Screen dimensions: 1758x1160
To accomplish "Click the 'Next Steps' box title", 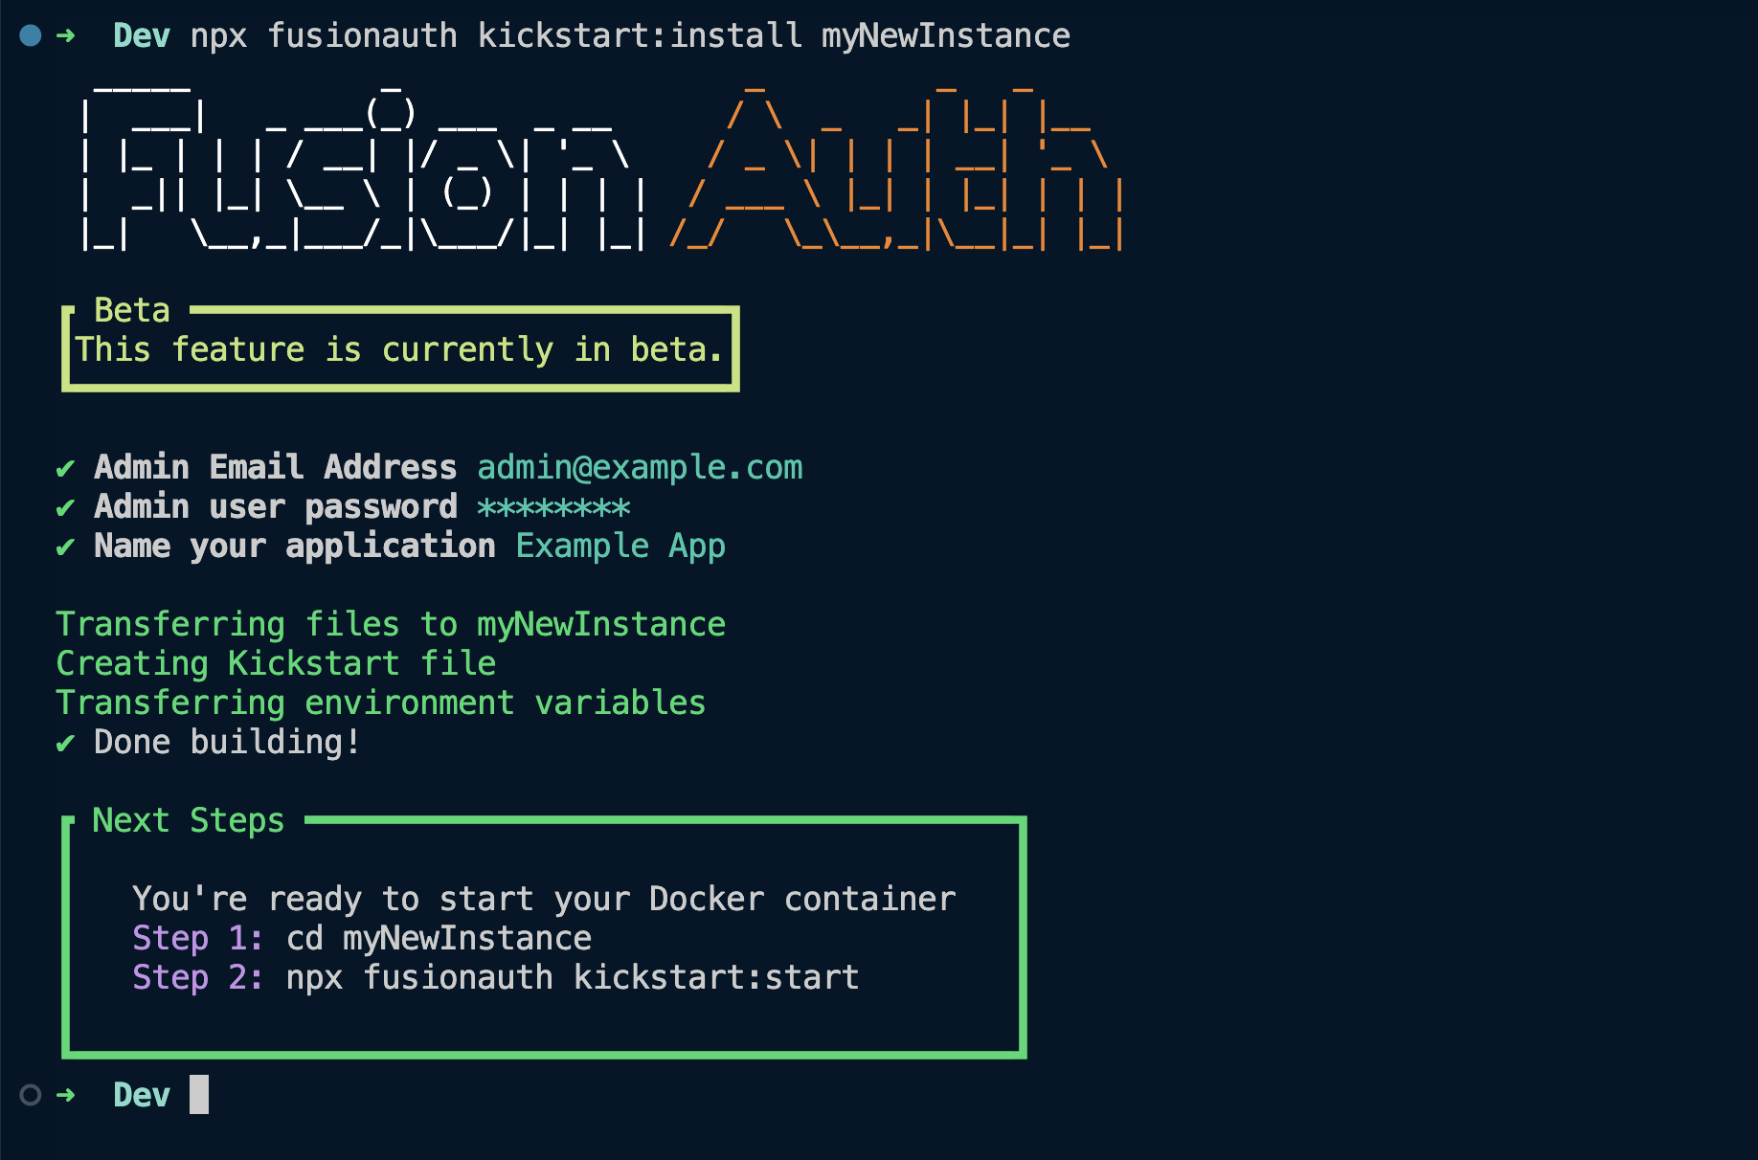I will click(189, 820).
